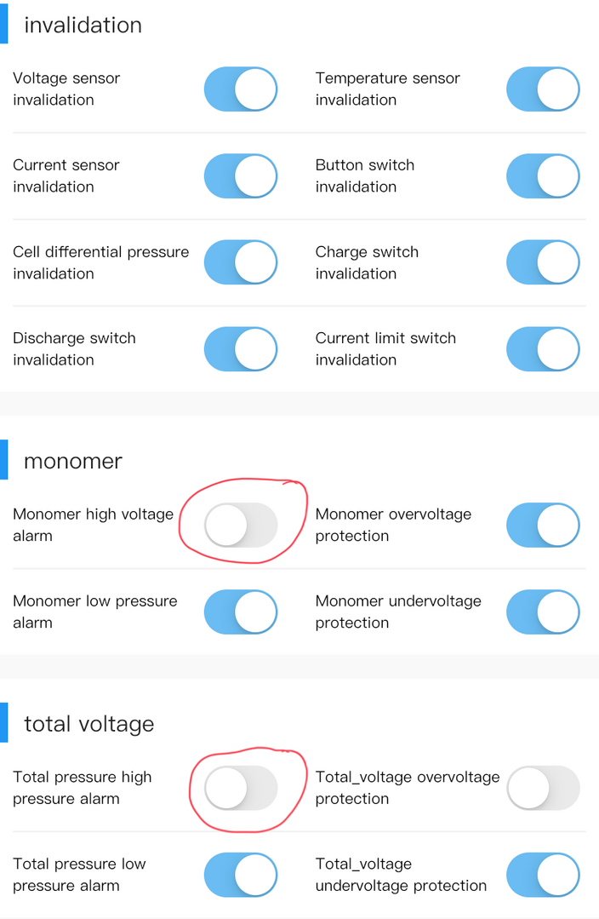Disable Current limit switch invalidation
The width and height of the screenshot is (599, 919).
click(x=543, y=349)
